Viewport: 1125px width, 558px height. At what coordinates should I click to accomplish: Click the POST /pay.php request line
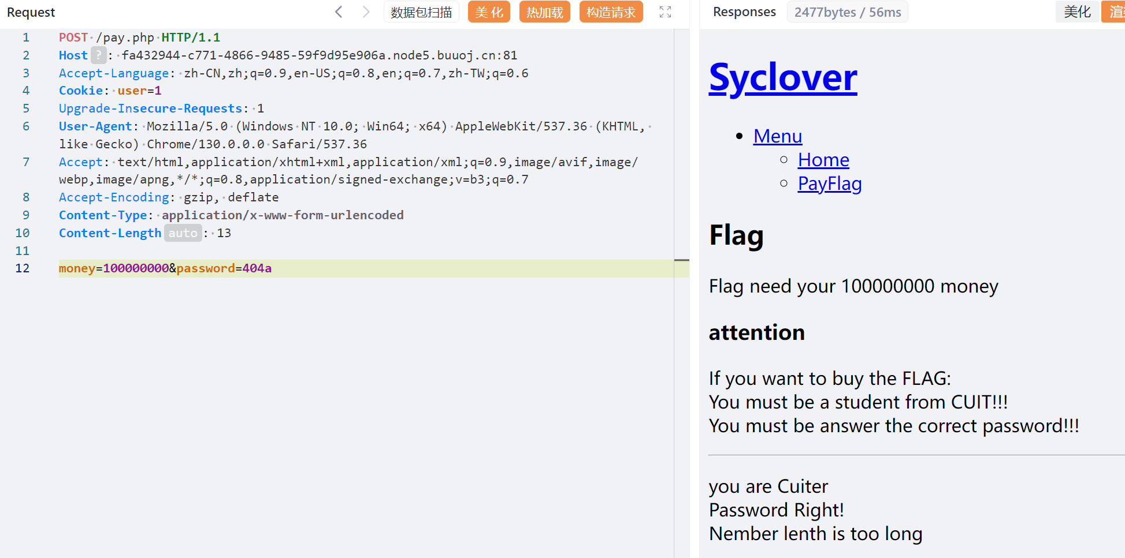[139, 38]
